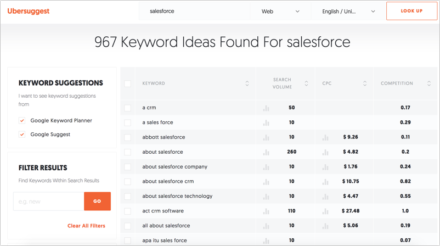This screenshot has width=440, height=246.
Task: Open the search volume chart icon for all about salesforce
Action: pos(266,226)
